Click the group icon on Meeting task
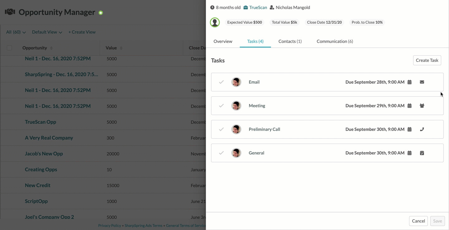 tap(422, 106)
